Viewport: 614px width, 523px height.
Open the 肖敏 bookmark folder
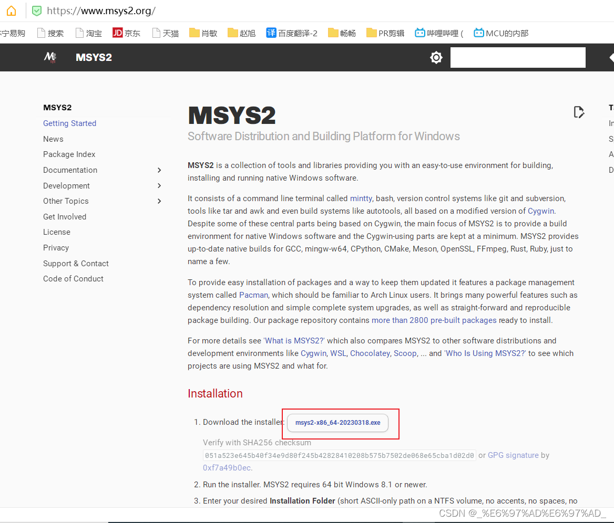click(x=203, y=33)
